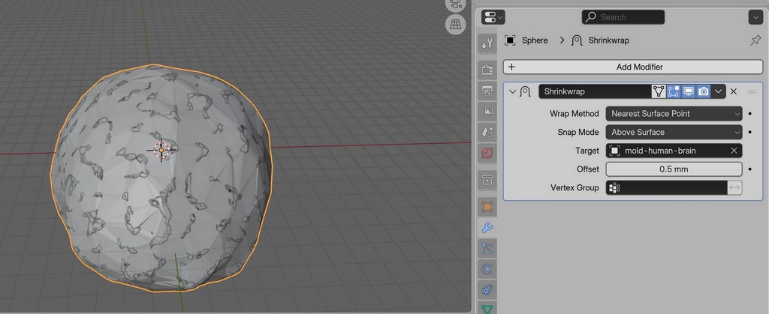Open the Object properties tab
The width and height of the screenshot is (769, 314).
point(487,206)
